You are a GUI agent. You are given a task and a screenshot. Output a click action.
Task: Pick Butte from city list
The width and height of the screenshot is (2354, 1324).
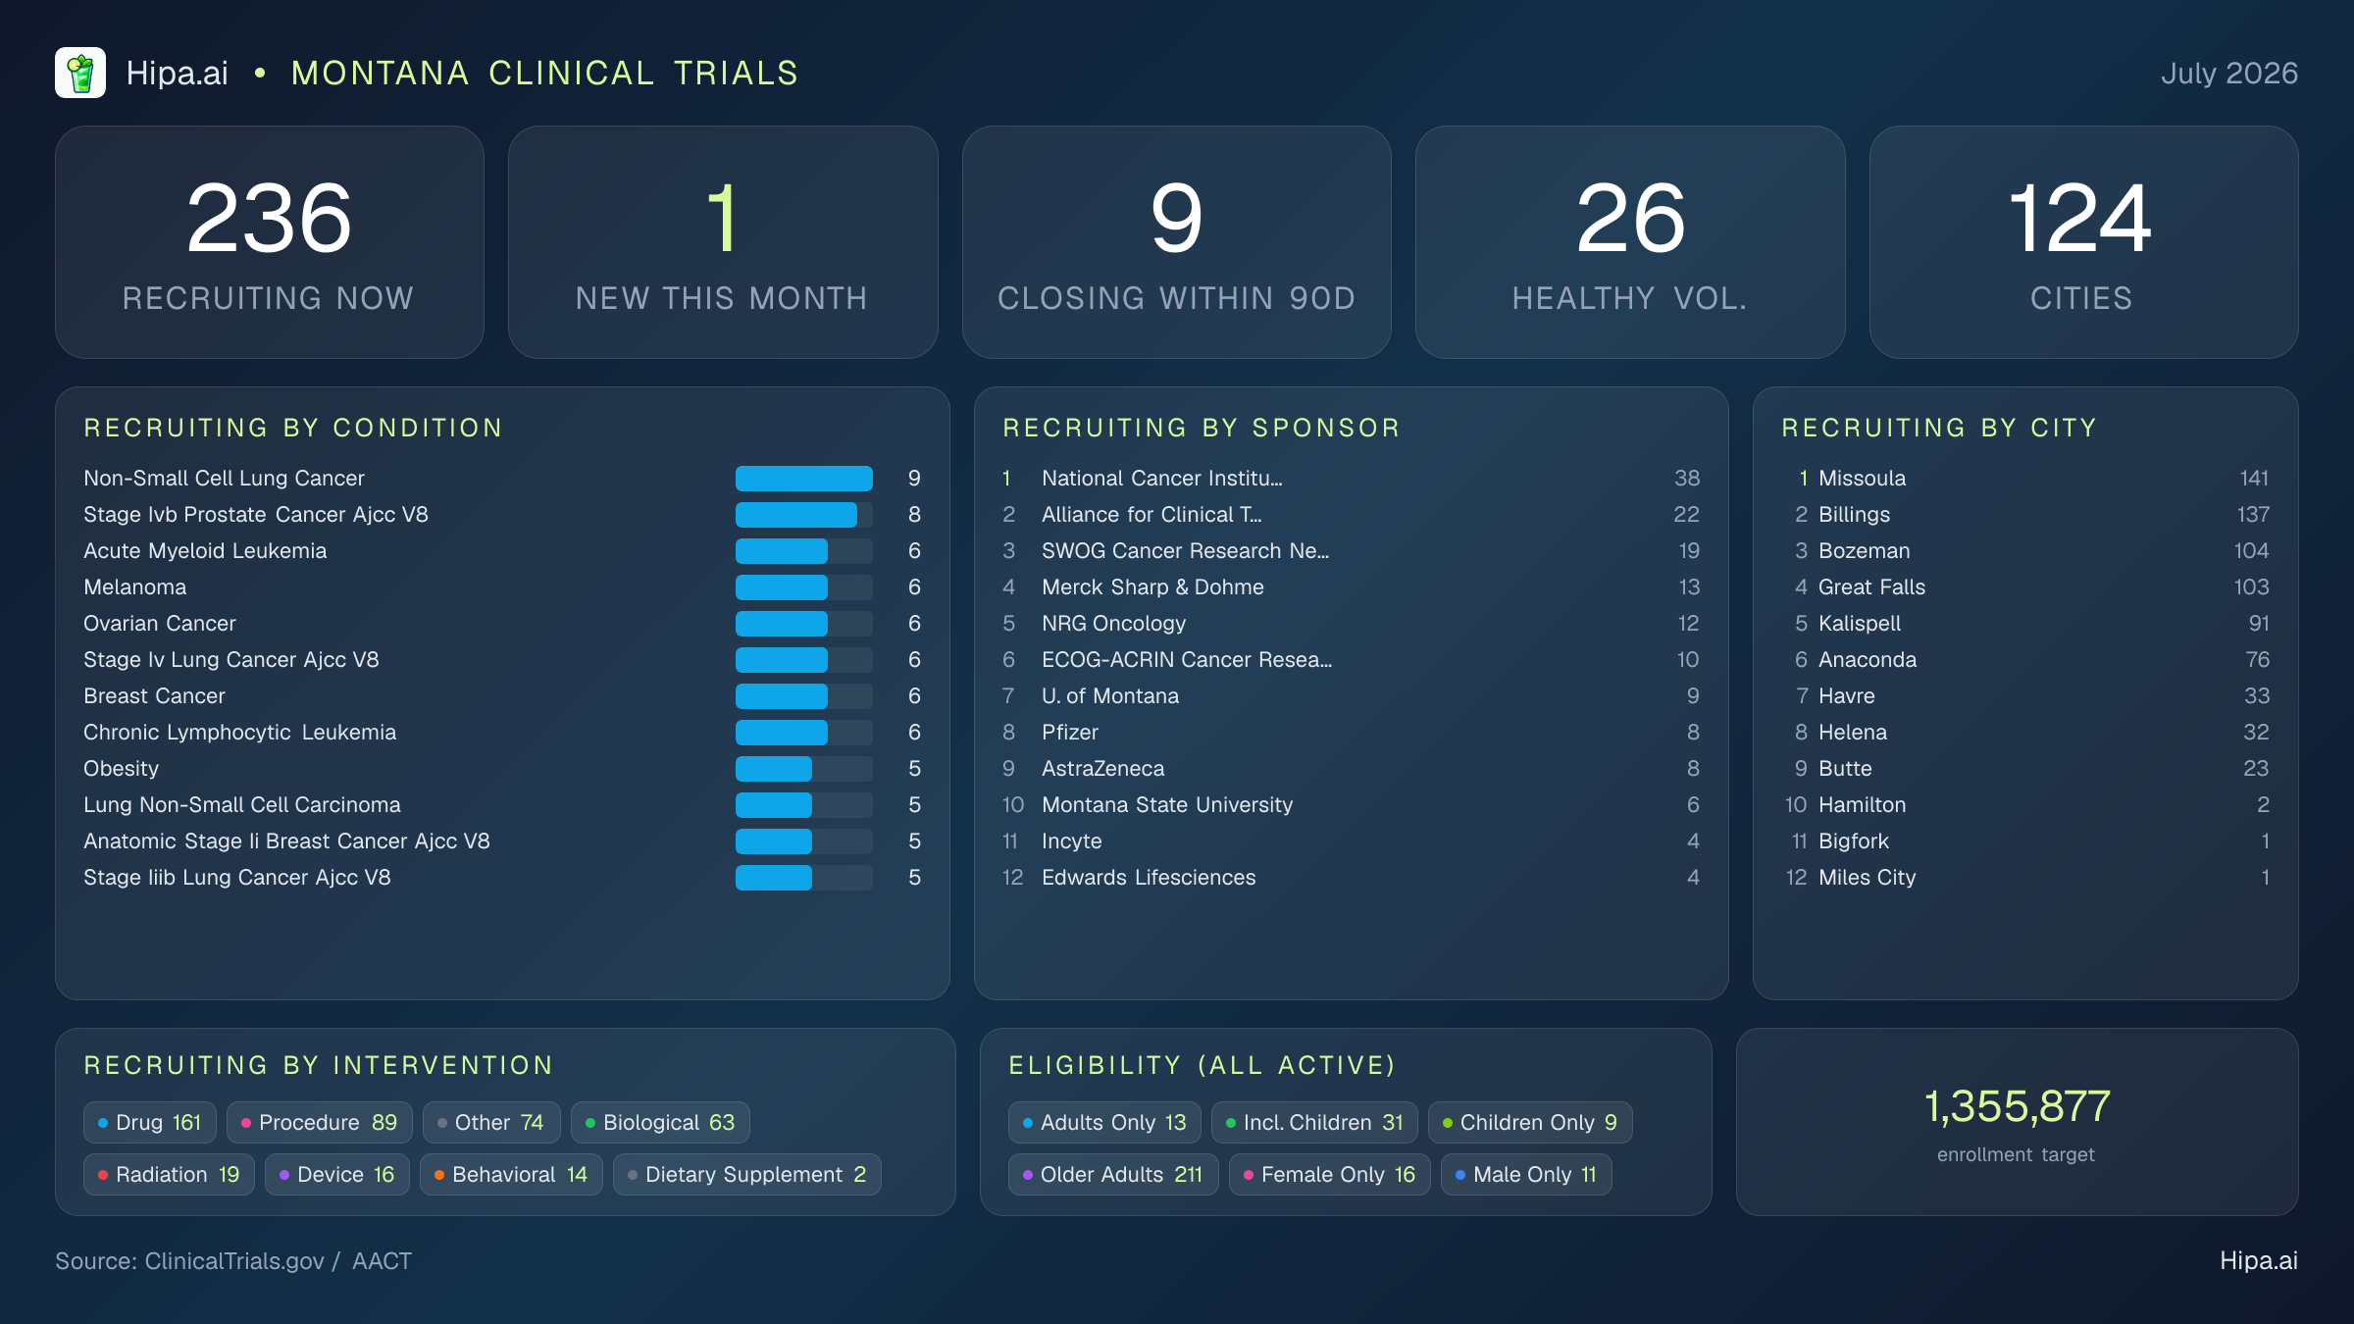(2025, 769)
